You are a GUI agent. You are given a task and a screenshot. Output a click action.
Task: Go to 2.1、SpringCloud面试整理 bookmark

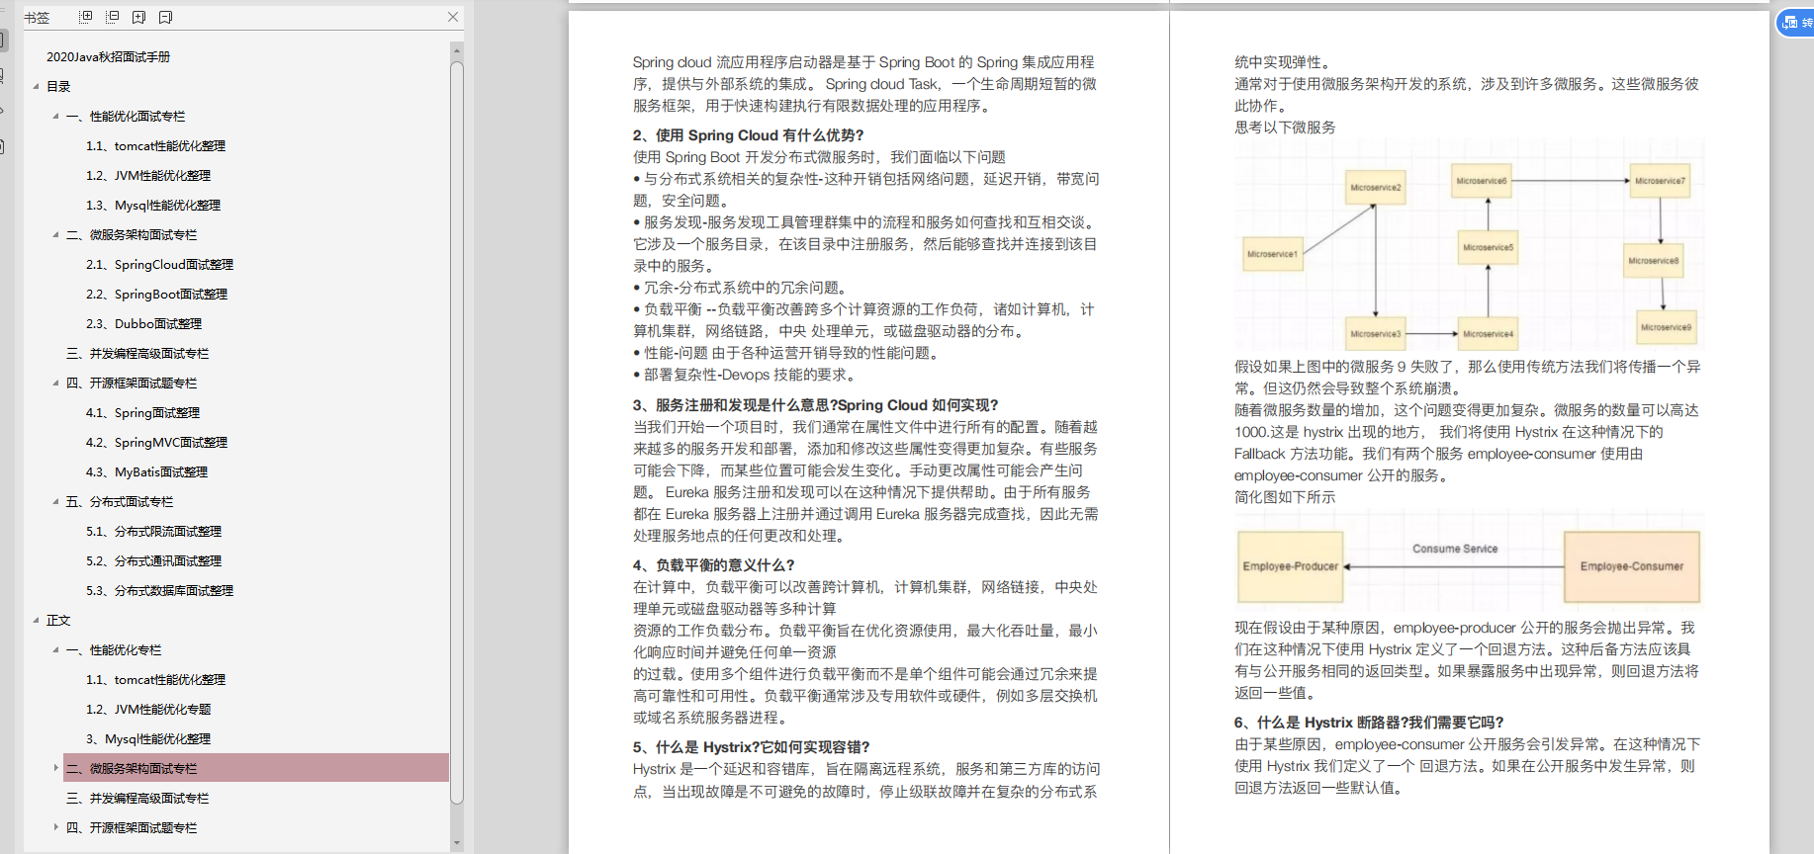tap(159, 264)
